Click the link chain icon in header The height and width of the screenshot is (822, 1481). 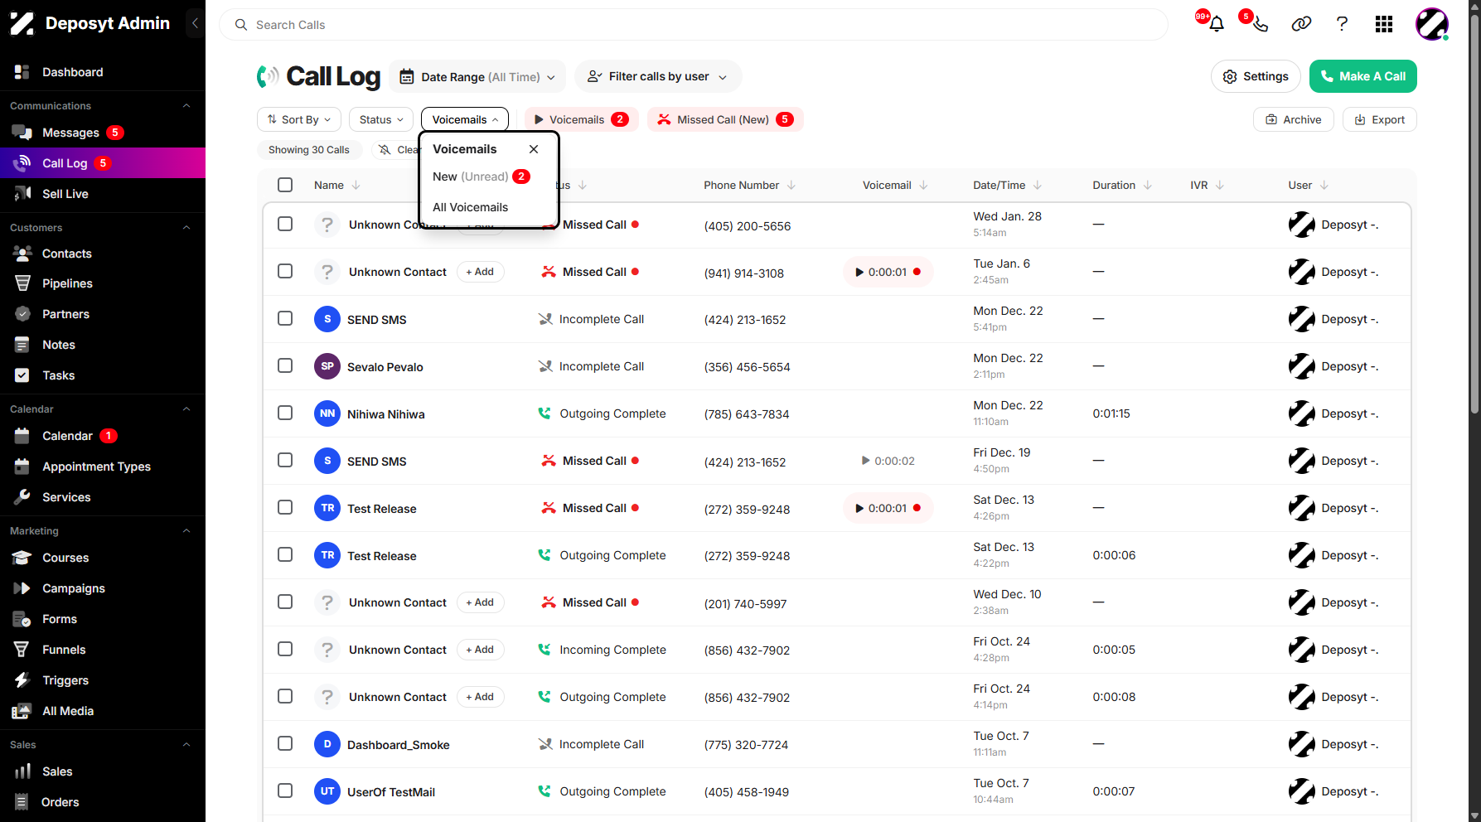[x=1301, y=24]
